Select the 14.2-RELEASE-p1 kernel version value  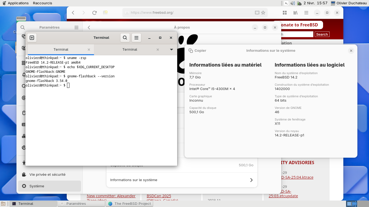tap(289, 135)
